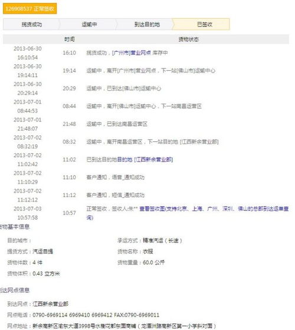This screenshot has height=330, width=295.
Task: Open the [广州市]营业网点 link
Action: coord(132,53)
